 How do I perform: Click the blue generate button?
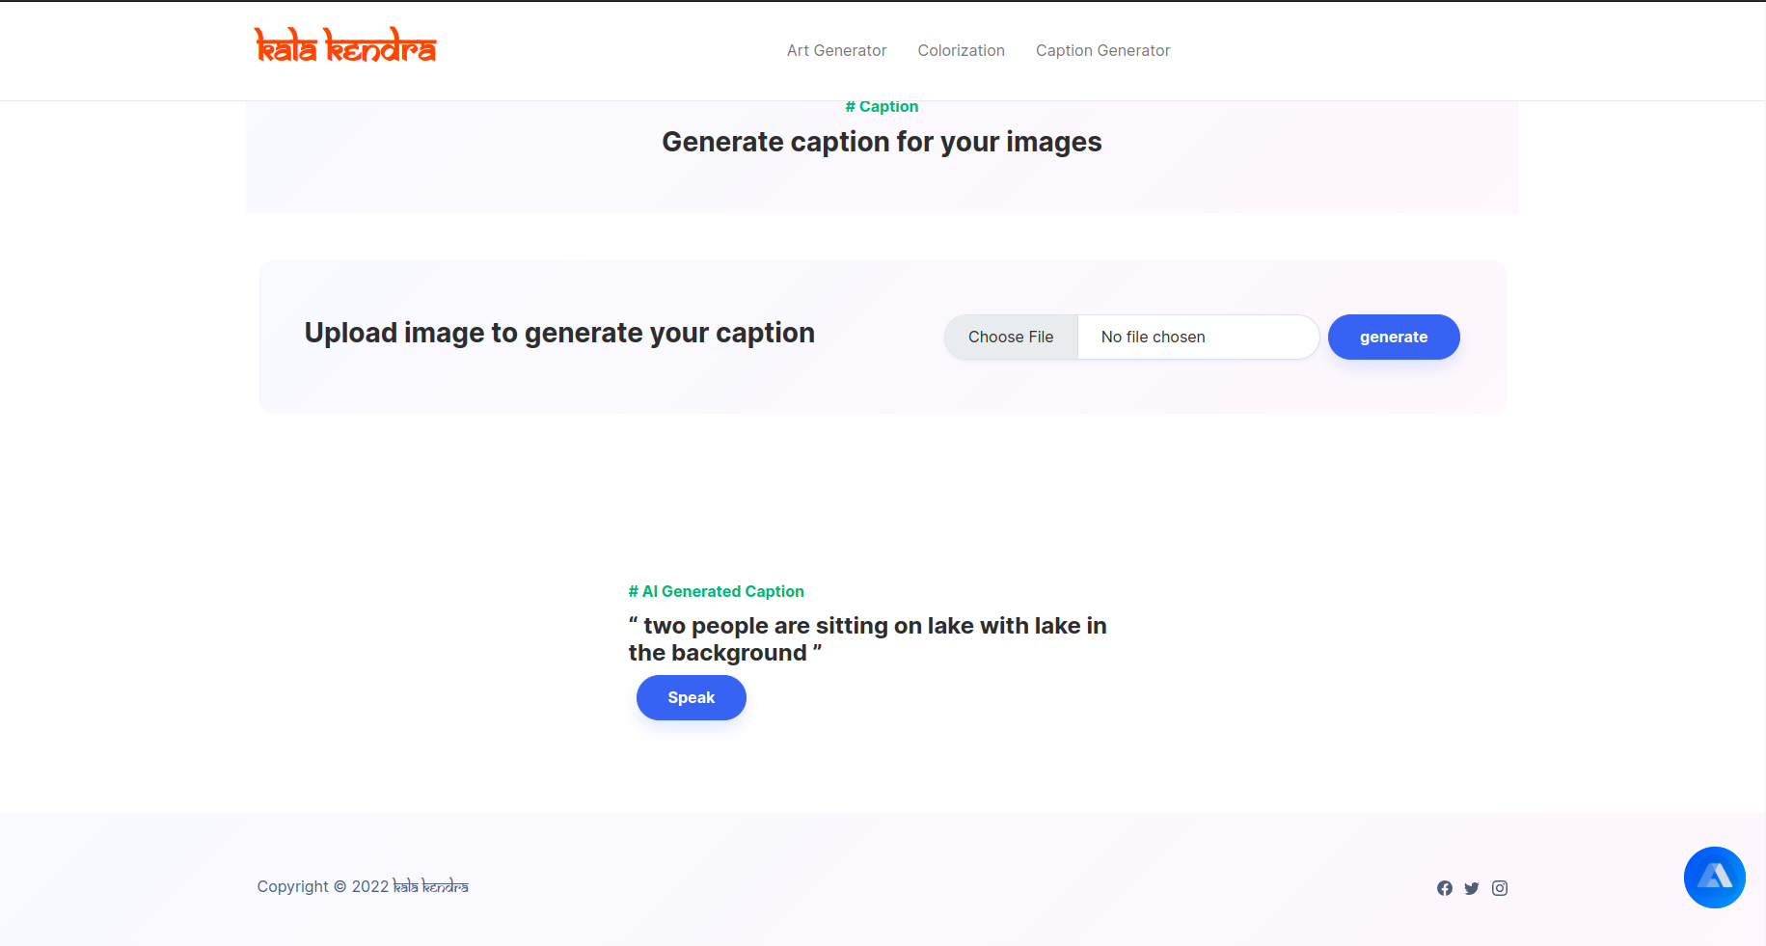1394,337
